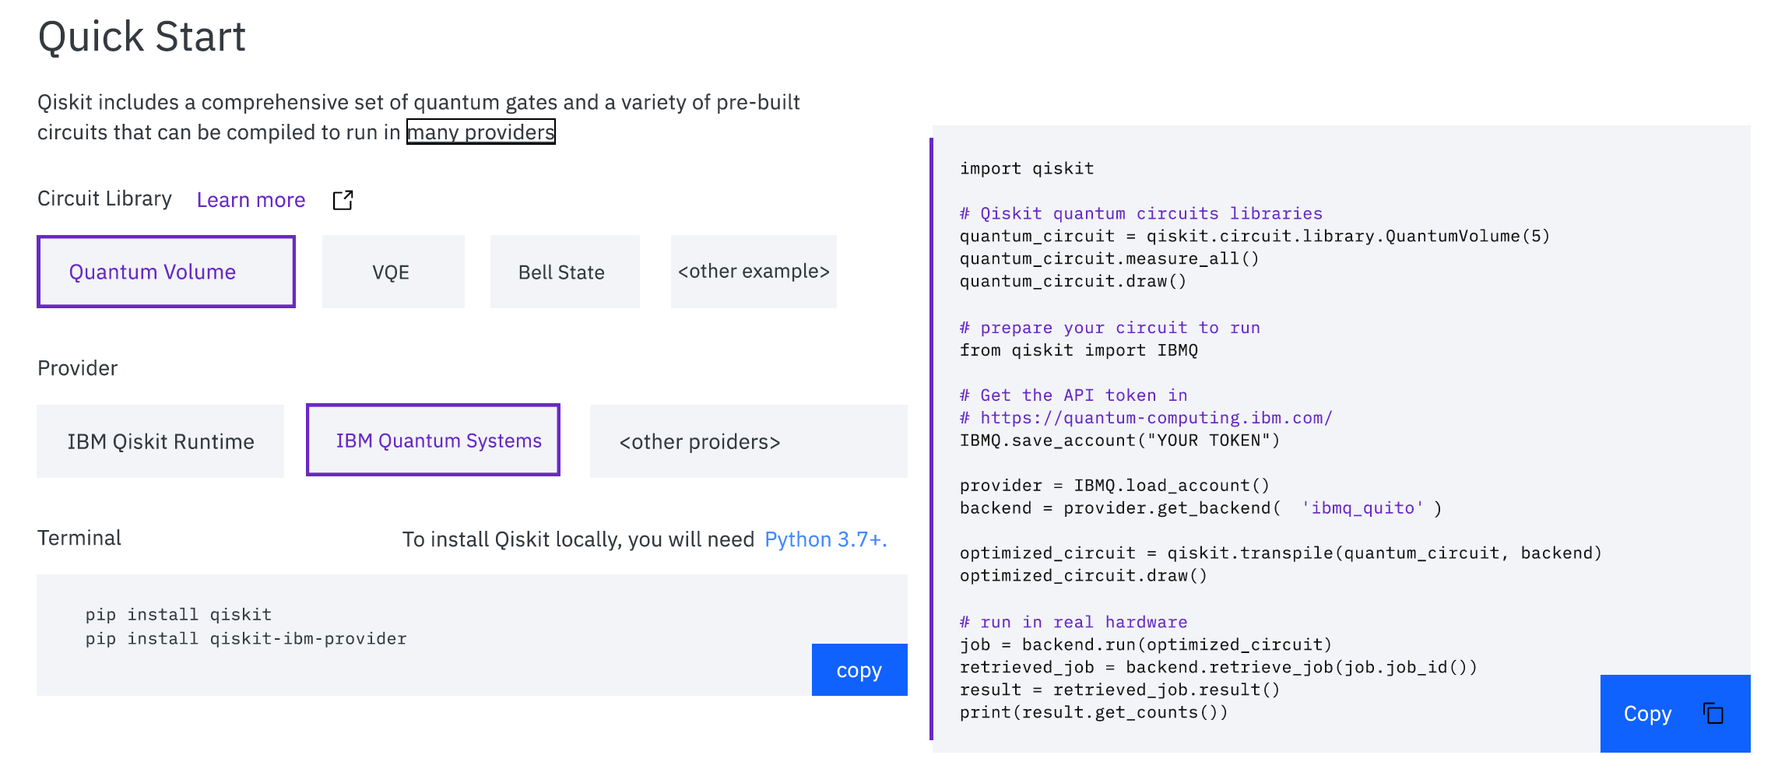Switch to the VQE circuit example
1778x769 pixels.
pos(393,272)
